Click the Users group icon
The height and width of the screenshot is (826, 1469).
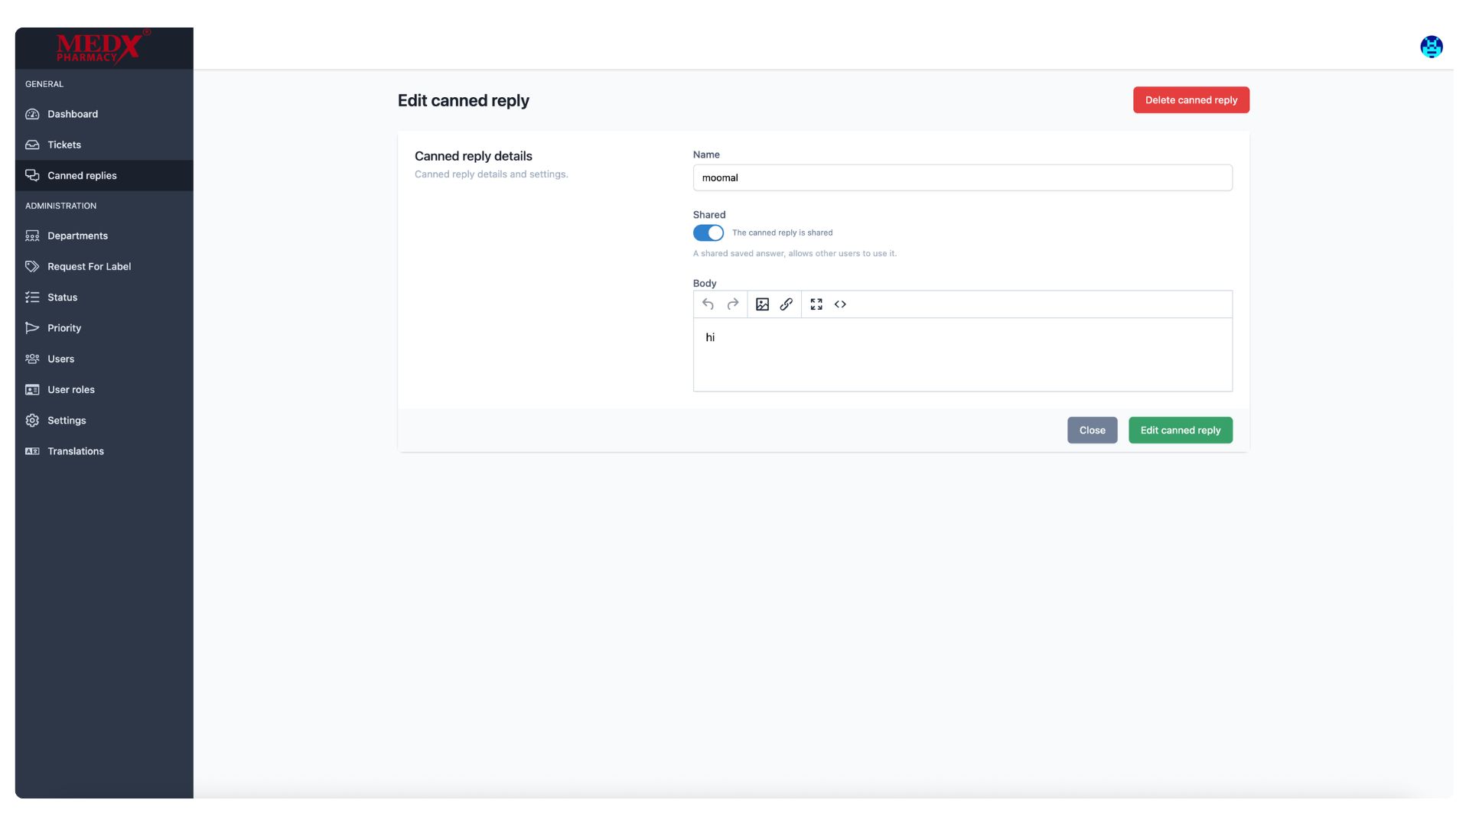32,359
